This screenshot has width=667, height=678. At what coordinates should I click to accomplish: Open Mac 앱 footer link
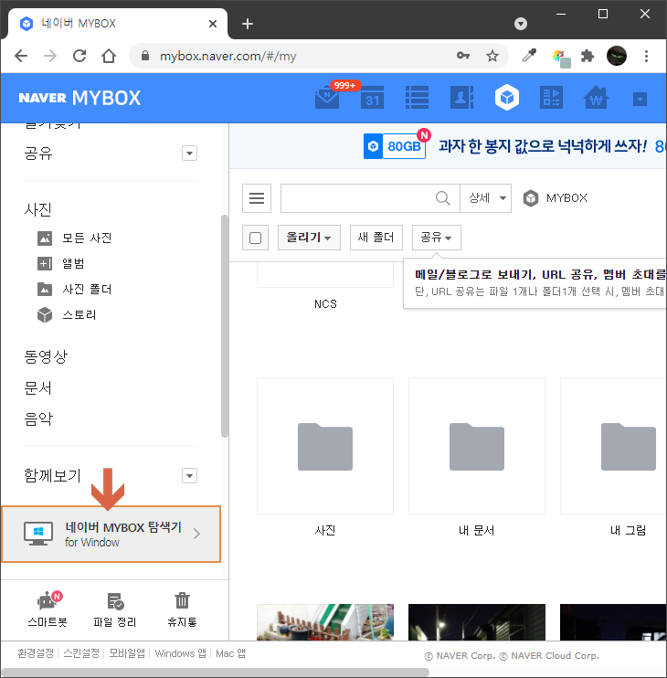point(230,653)
